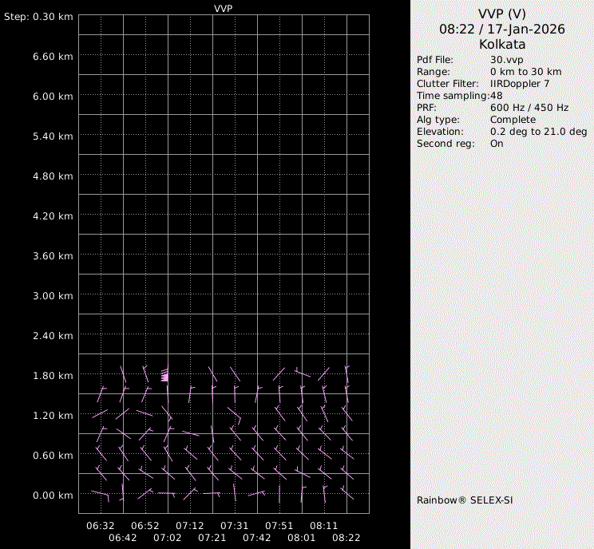The width and height of the screenshot is (594, 549).
Task: Click the 30.vvp Pdf File value
Action: click(506, 60)
